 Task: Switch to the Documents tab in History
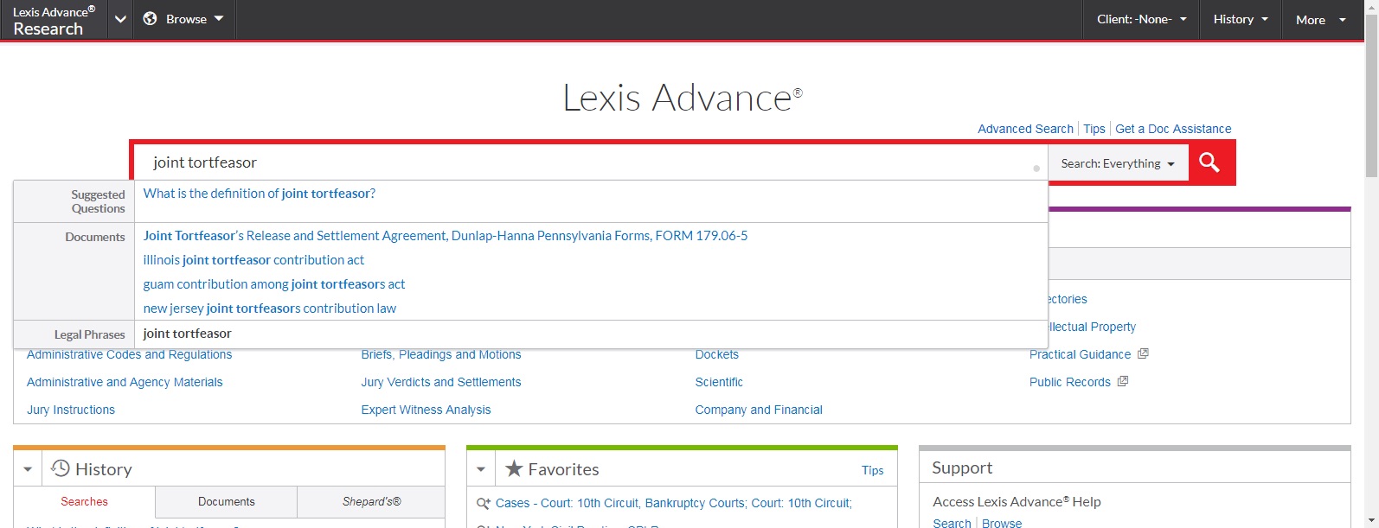point(227,501)
